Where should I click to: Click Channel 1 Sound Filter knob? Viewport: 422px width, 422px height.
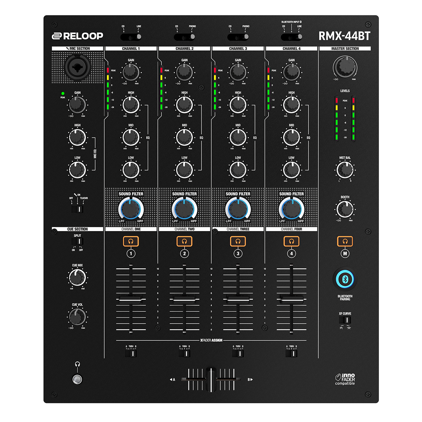pyautogui.click(x=131, y=209)
